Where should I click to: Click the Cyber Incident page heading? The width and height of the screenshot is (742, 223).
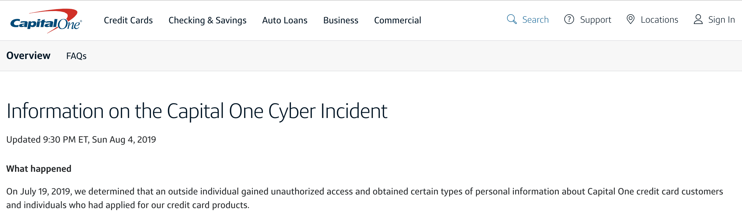tap(197, 111)
